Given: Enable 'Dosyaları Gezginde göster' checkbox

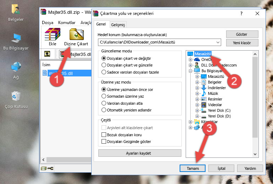Looking at the screenshot, I should pos(104,142).
